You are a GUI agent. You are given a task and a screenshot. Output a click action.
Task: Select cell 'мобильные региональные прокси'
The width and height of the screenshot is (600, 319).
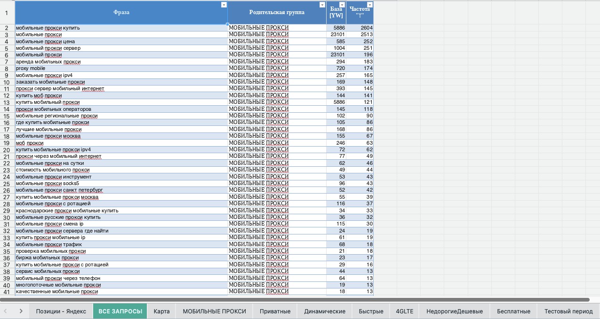(x=121, y=116)
